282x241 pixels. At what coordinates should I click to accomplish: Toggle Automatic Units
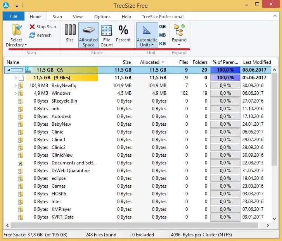[147, 35]
